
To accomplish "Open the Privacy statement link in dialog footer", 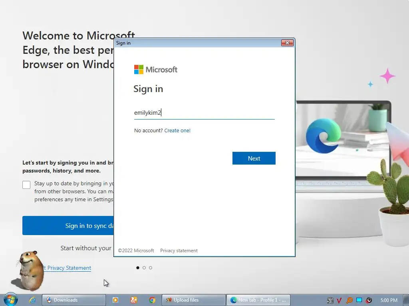I will pyautogui.click(x=179, y=251).
